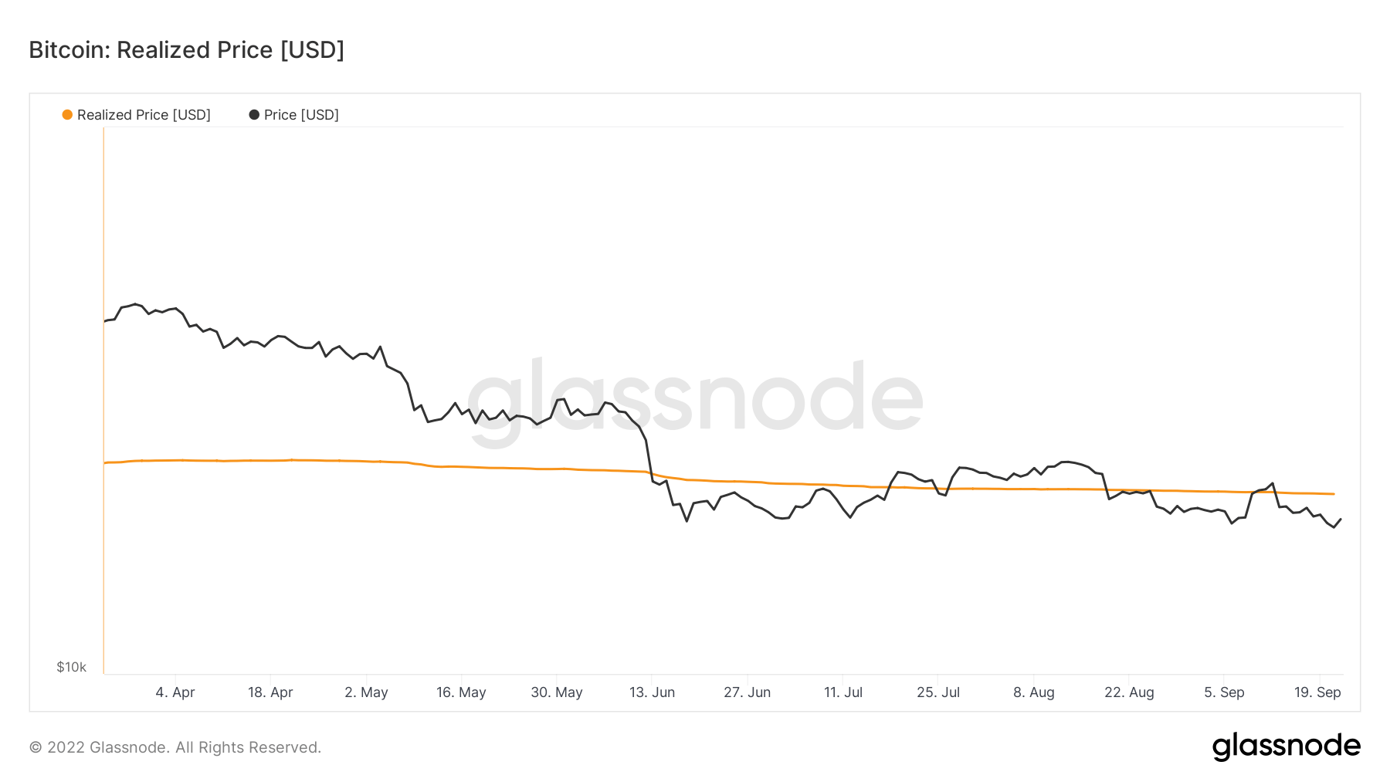Screen dimensions: 1390x782
Task: Click the chart title Bitcoin: Realized Price
Action: 186,50
